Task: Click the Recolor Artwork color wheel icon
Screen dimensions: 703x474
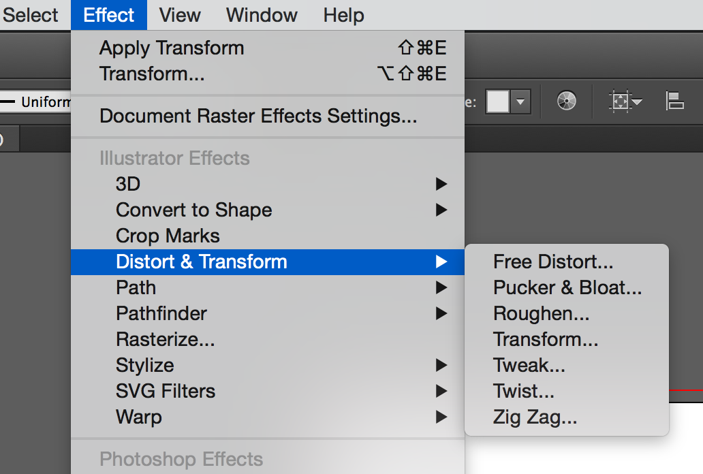Action: tap(566, 101)
